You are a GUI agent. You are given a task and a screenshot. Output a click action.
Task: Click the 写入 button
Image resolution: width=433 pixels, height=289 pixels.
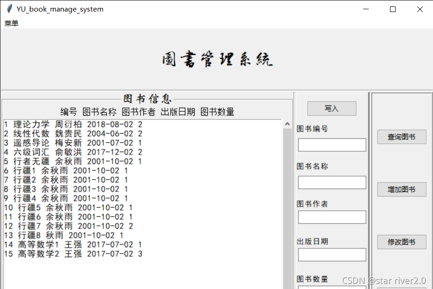click(x=331, y=108)
